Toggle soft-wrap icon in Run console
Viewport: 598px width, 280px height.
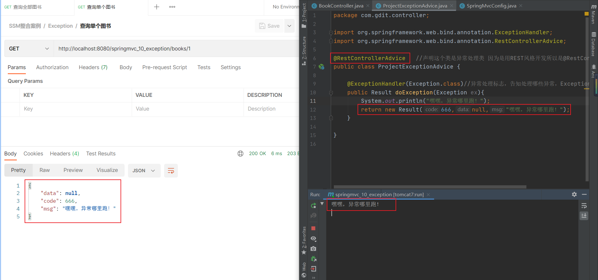tap(584, 206)
